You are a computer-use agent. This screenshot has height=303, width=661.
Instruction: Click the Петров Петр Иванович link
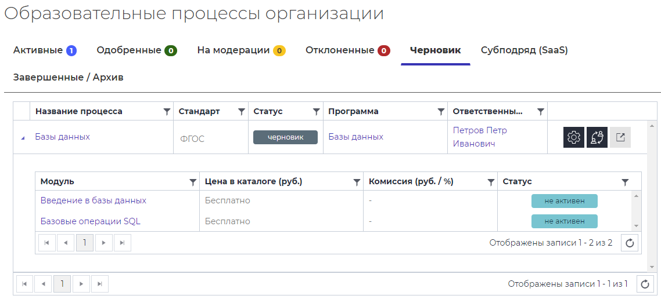point(479,137)
